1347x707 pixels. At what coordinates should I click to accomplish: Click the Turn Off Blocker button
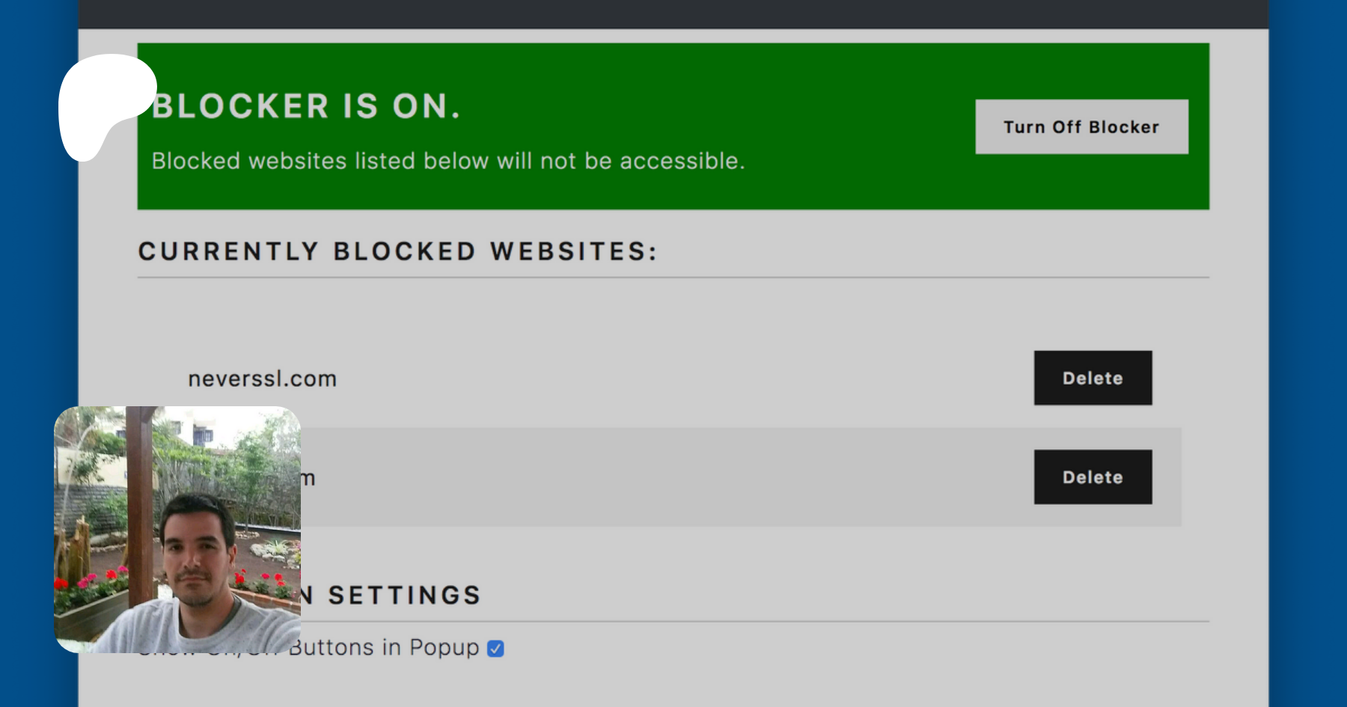(x=1081, y=127)
